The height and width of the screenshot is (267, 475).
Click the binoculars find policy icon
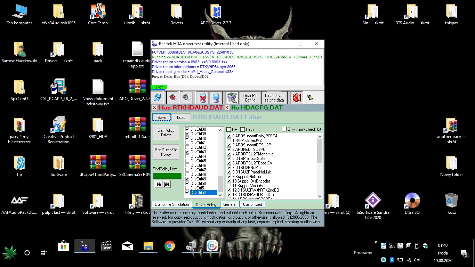pyautogui.click(x=159, y=184)
